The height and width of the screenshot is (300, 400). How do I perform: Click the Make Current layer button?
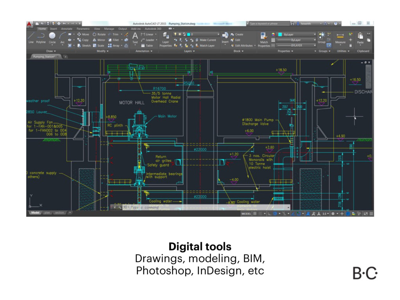[x=205, y=40]
